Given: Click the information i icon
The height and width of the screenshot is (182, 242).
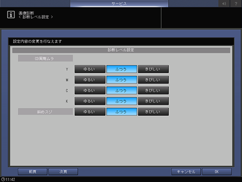Looking at the screenshot, I should pyautogui.click(x=11, y=15).
